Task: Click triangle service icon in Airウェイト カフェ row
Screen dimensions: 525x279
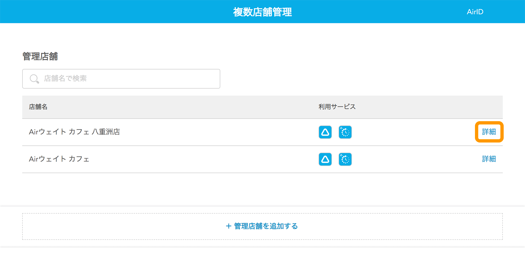Action: coord(325,159)
